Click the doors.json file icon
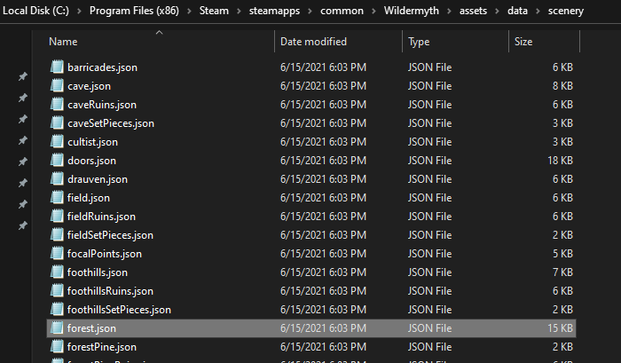 click(58, 161)
